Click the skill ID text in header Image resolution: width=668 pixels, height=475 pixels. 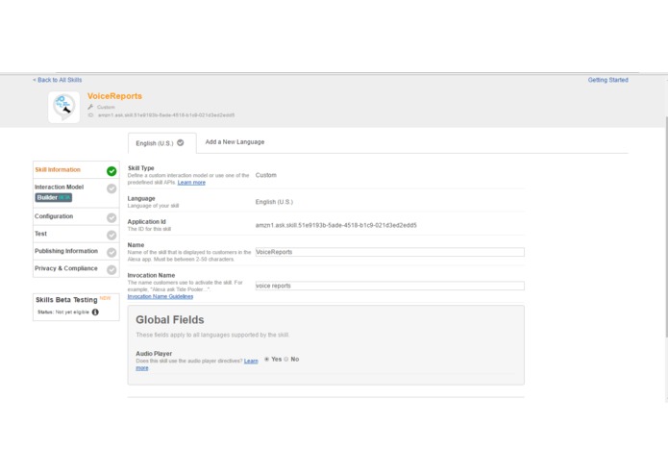pyautogui.click(x=166, y=115)
